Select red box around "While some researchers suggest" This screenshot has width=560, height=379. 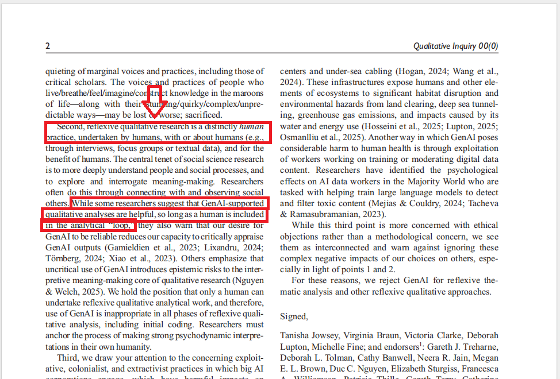point(169,204)
